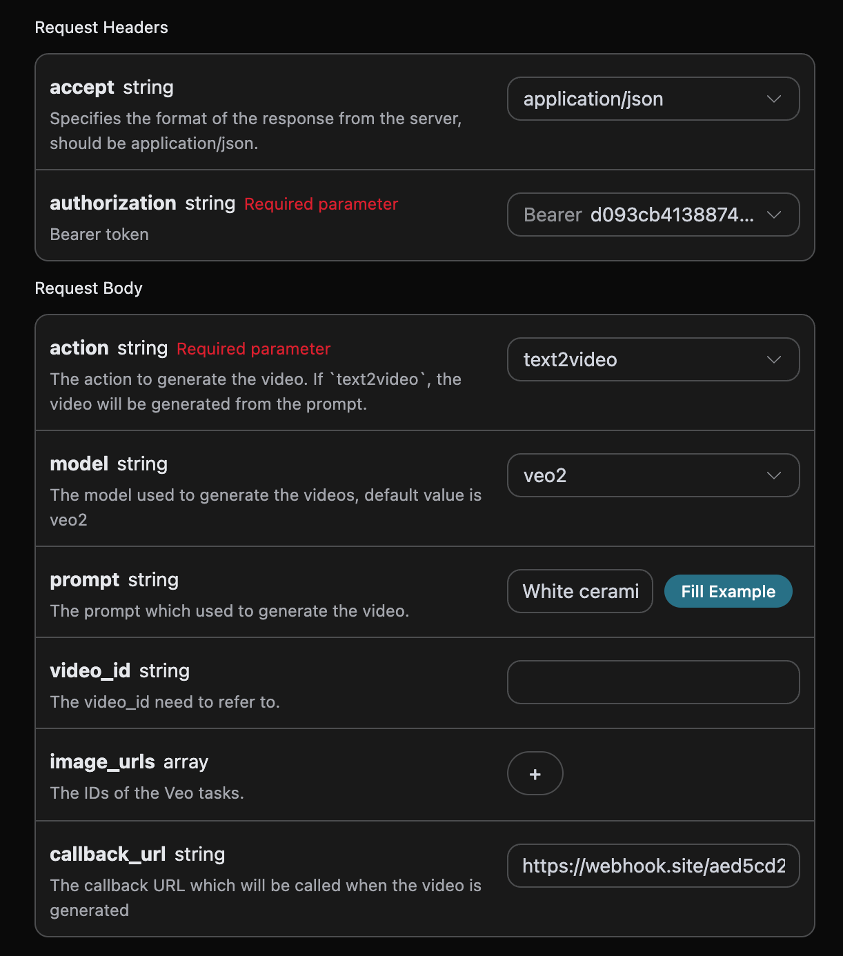Click the callback_url parameter name
The height and width of the screenshot is (956, 843).
pos(108,855)
